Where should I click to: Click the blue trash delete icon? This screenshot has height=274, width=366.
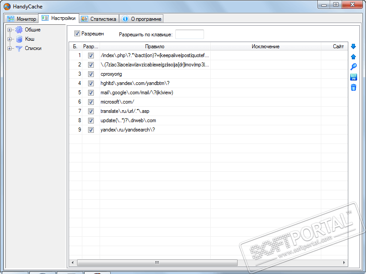(x=354, y=87)
